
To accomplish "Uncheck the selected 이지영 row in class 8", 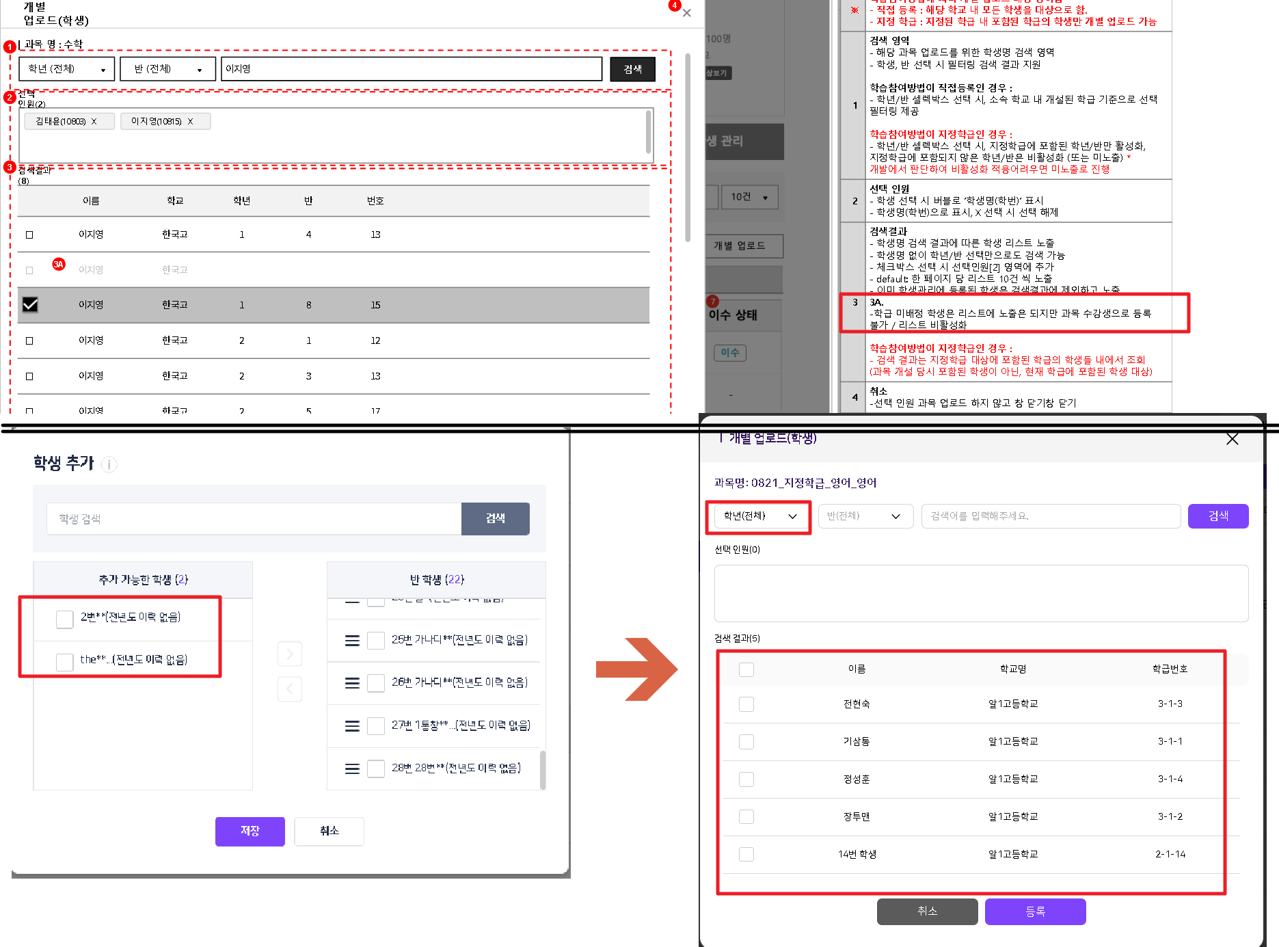I will coord(30,305).
